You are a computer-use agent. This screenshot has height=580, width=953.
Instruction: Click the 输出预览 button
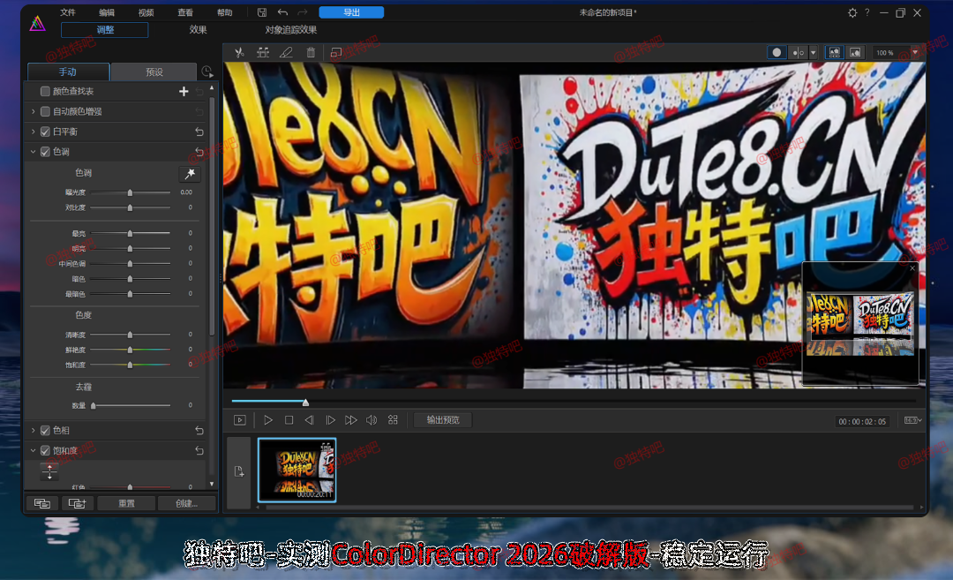443,420
